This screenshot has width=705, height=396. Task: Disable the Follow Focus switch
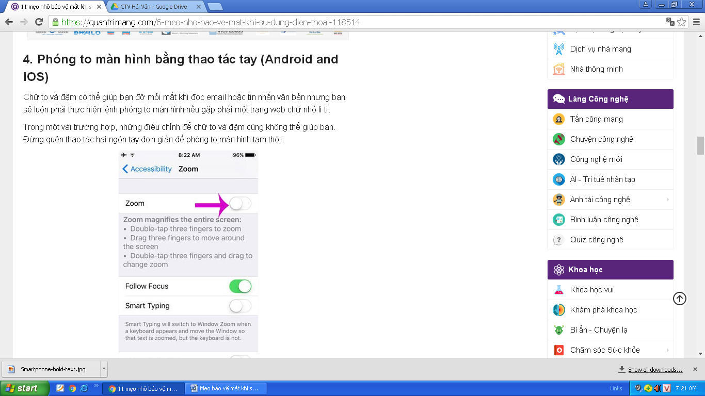click(x=240, y=286)
